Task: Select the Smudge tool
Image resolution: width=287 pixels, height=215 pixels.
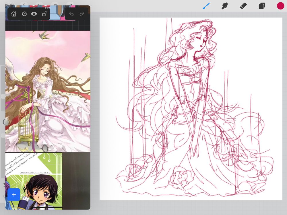Action: [x=225, y=6]
